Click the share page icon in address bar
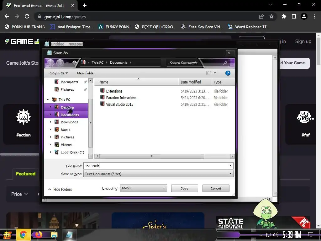321x241 pixels. click(261, 17)
